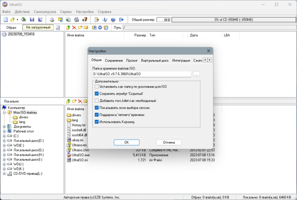
Task: Select 'UltraISO.exe' in local file list
Action: point(81,155)
